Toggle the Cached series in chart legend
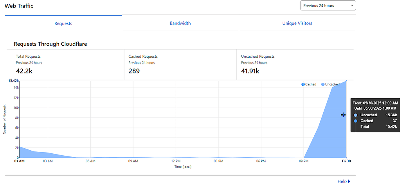The width and height of the screenshot is (405, 183). tap(309, 84)
